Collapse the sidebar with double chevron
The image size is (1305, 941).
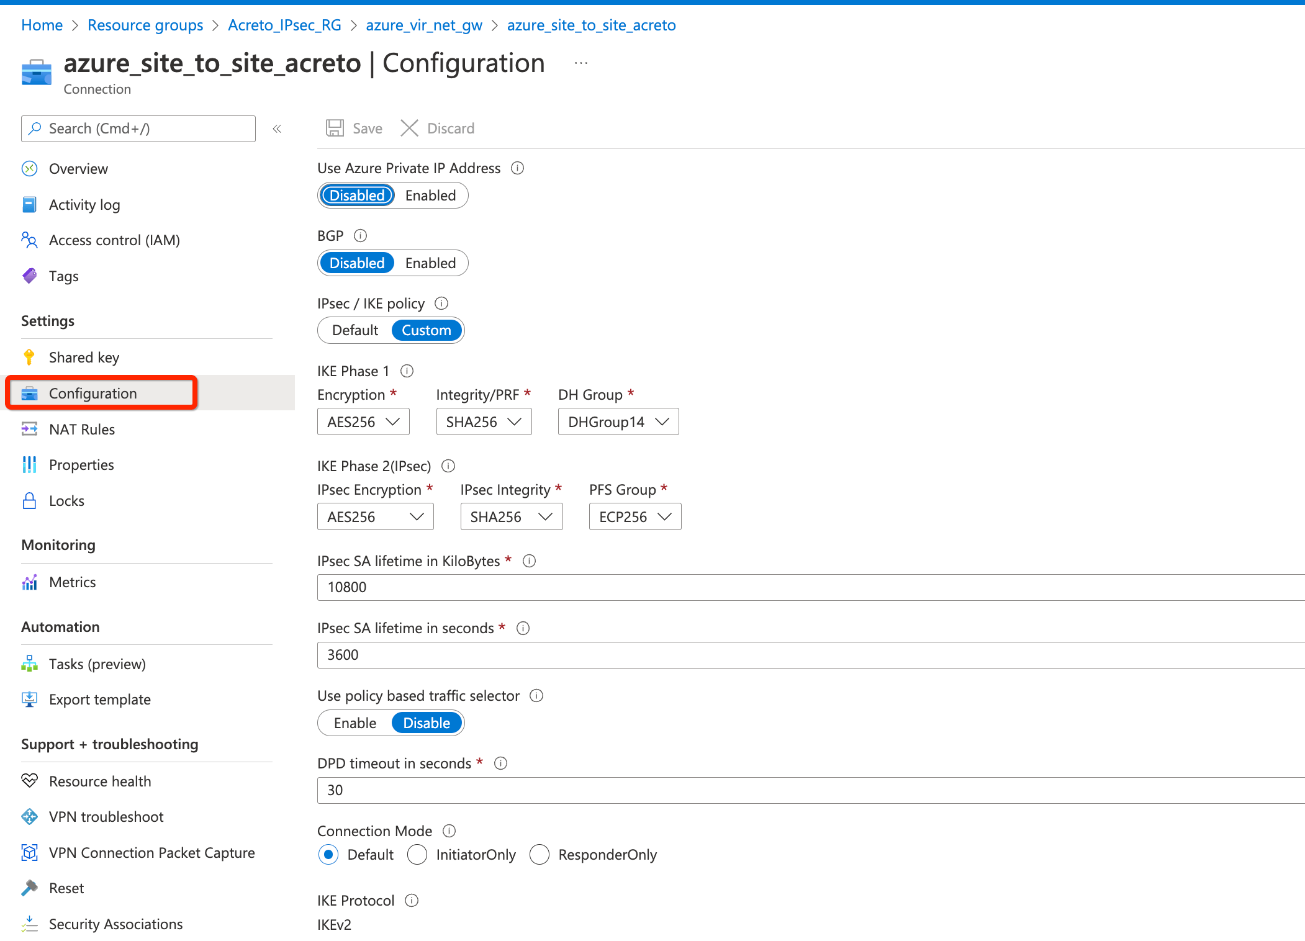(277, 128)
